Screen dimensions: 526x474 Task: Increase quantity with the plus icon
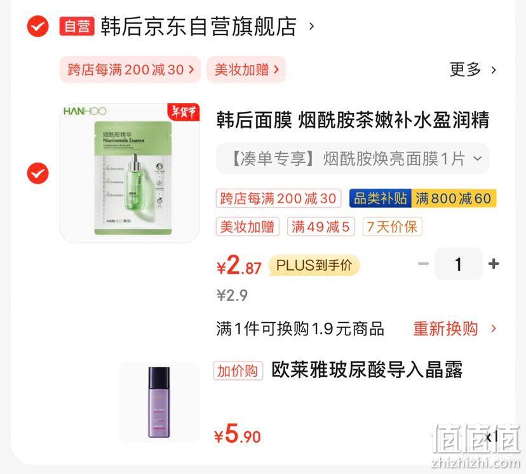coord(494,264)
